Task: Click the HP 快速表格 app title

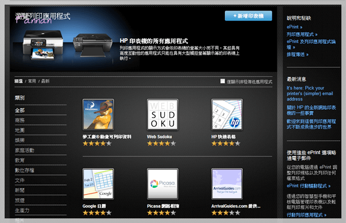Action: point(223,137)
